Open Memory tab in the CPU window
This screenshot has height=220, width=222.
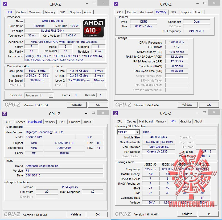(x=50, y=12)
